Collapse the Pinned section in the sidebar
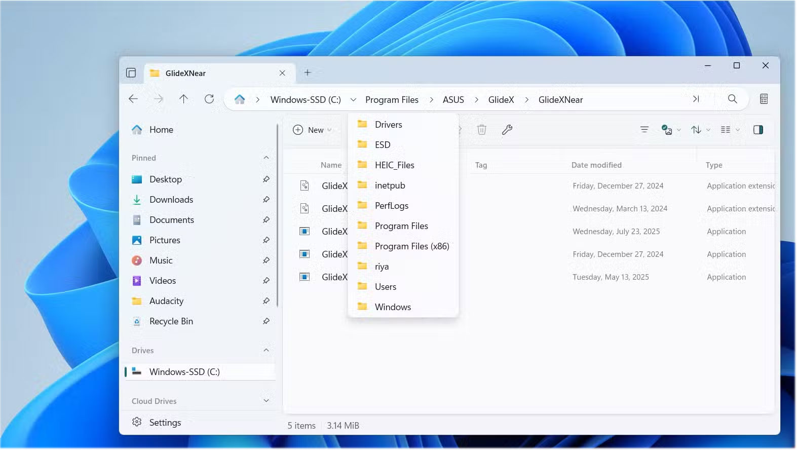This screenshot has width=797, height=450. 266,158
